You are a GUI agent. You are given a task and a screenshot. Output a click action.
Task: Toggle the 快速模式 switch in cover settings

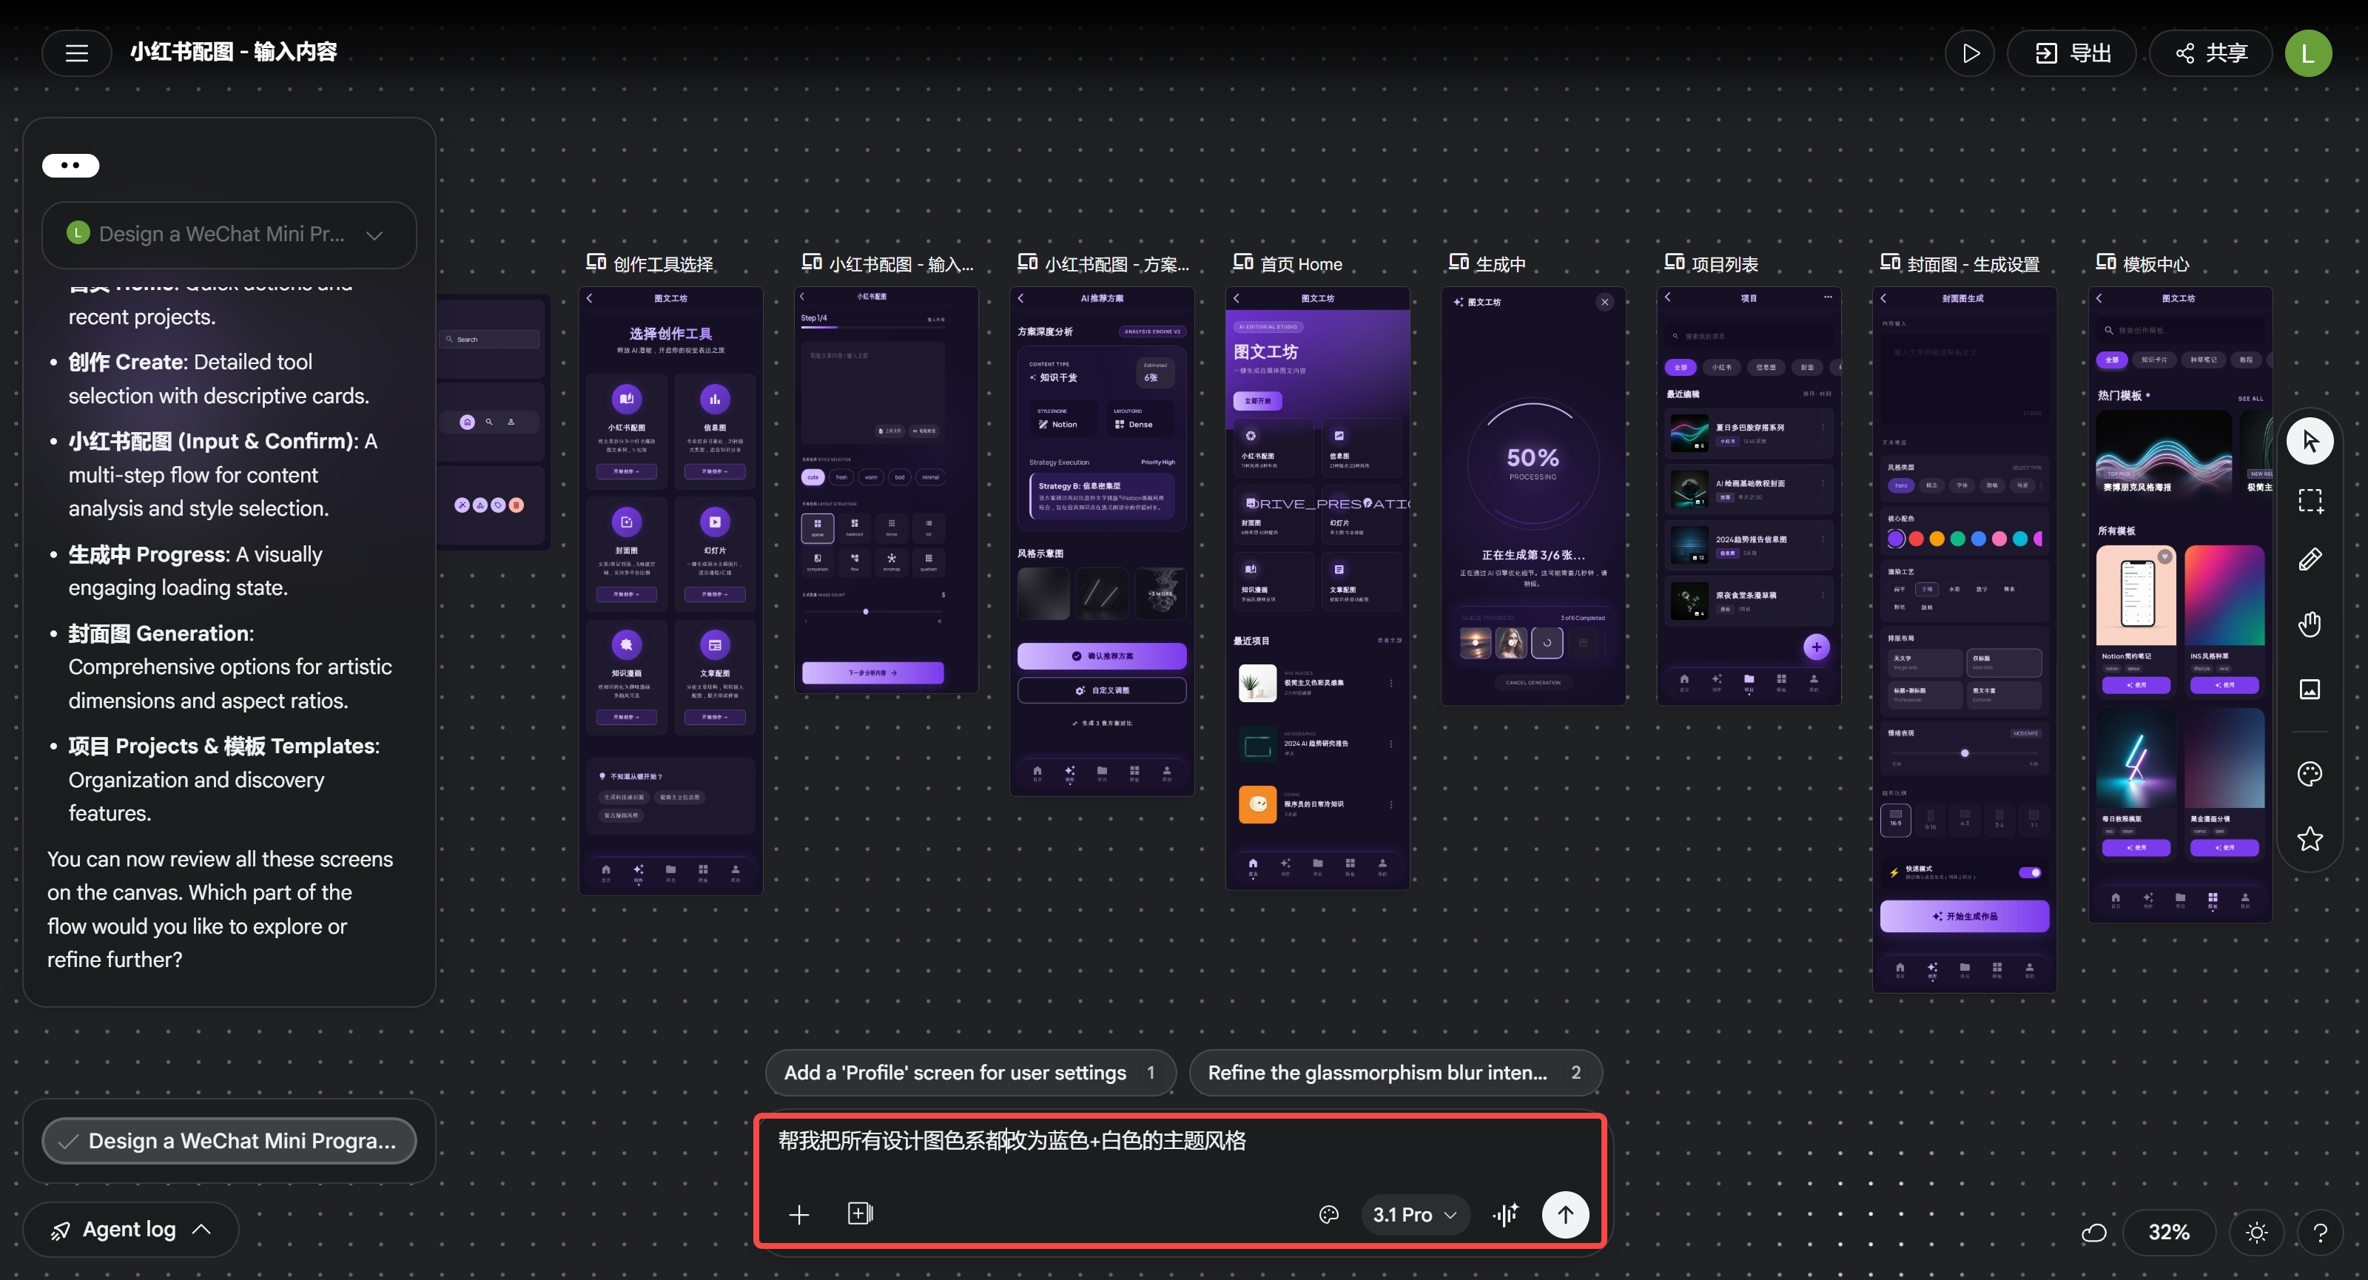pos(2030,872)
